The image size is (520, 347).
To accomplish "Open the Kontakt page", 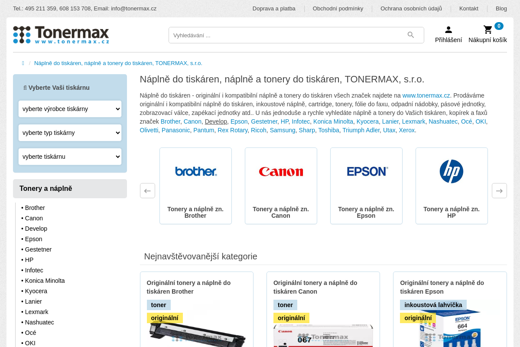I will point(469,9).
